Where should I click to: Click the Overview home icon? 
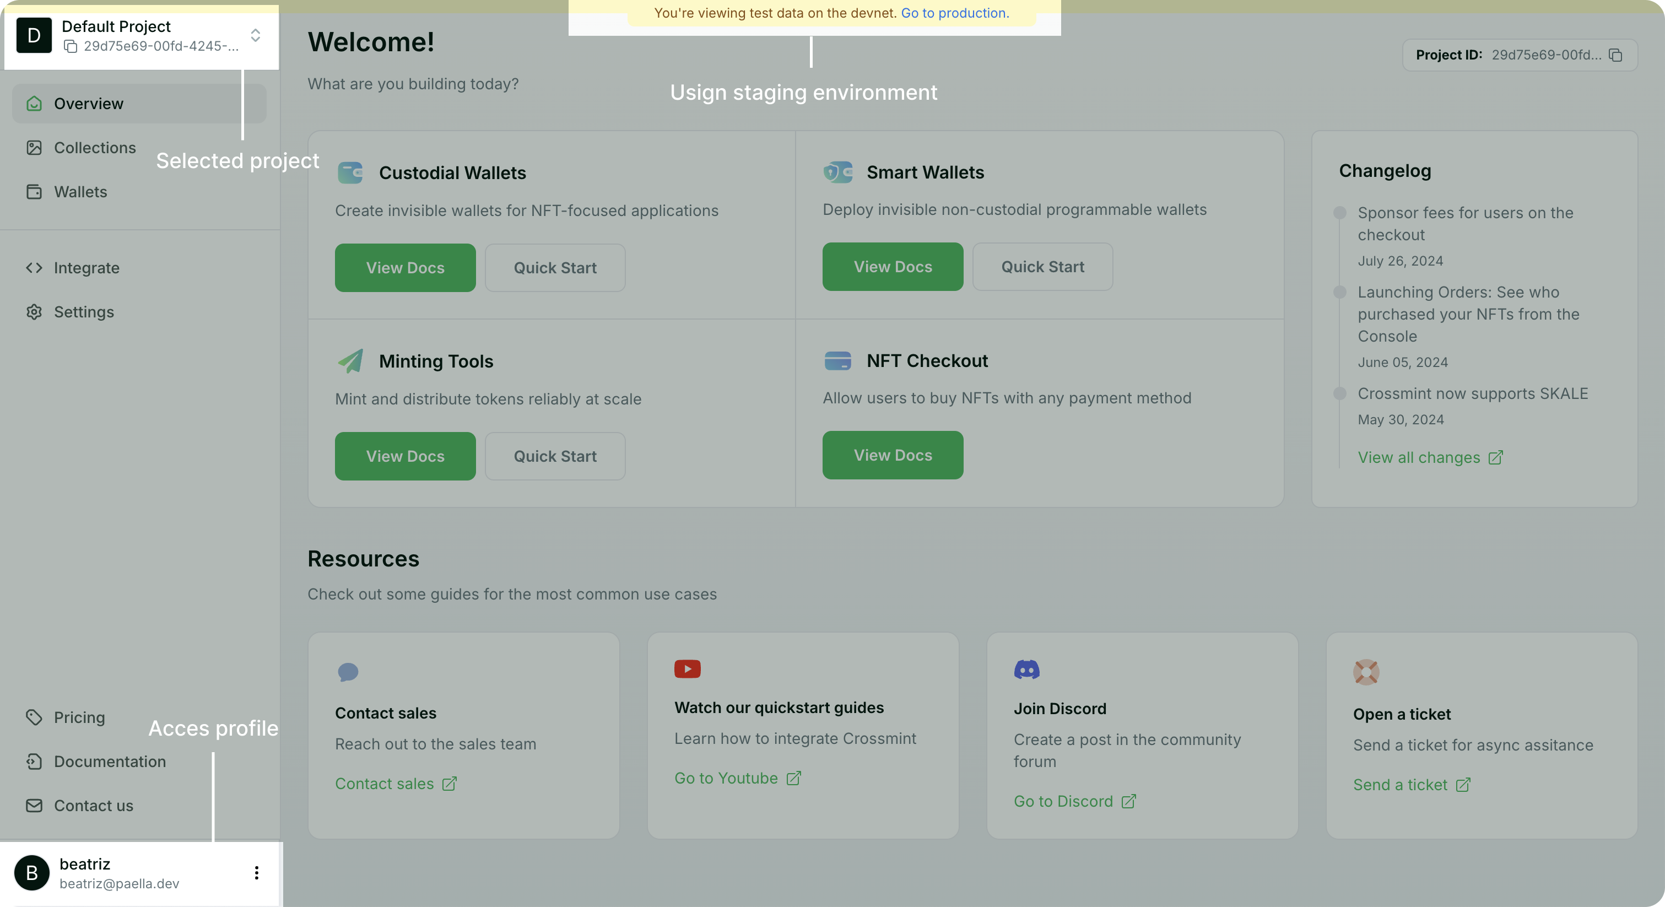(x=34, y=104)
